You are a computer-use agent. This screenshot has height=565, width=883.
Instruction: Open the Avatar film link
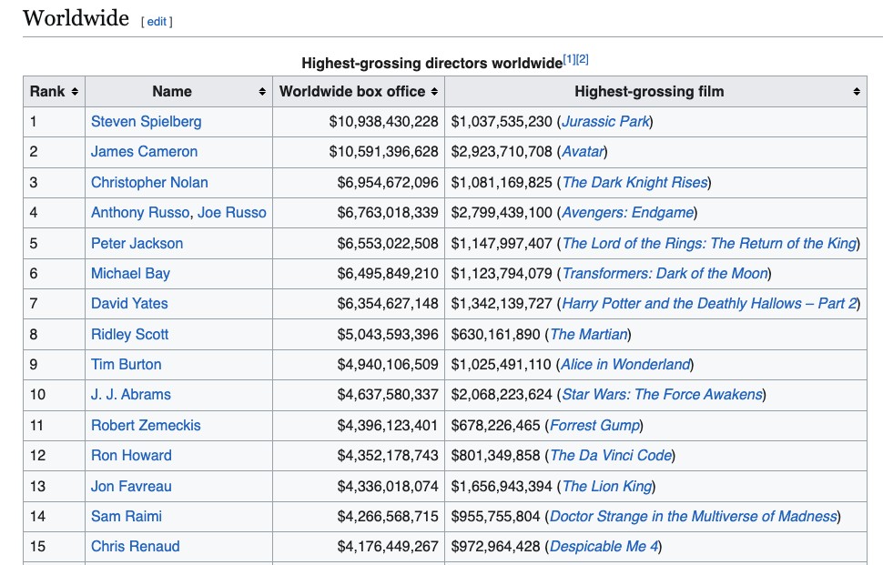[x=583, y=151]
